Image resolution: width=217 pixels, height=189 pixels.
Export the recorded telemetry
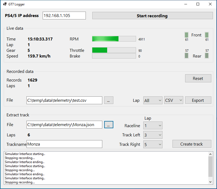click(198, 100)
